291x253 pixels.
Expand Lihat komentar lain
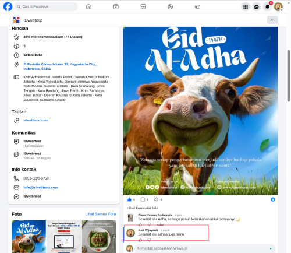pyautogui.click(x=143, y=208)
